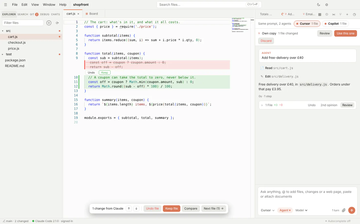Open the Model dropdown

point(301,210)
